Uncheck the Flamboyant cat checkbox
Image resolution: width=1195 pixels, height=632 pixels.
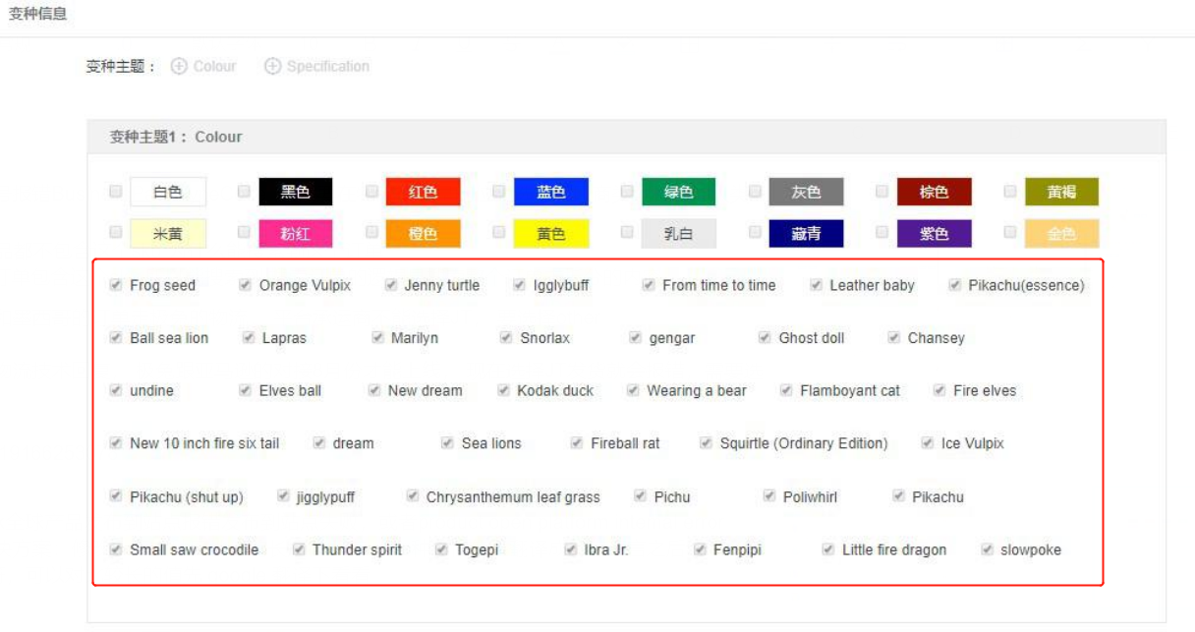click(x=786, y=390)
